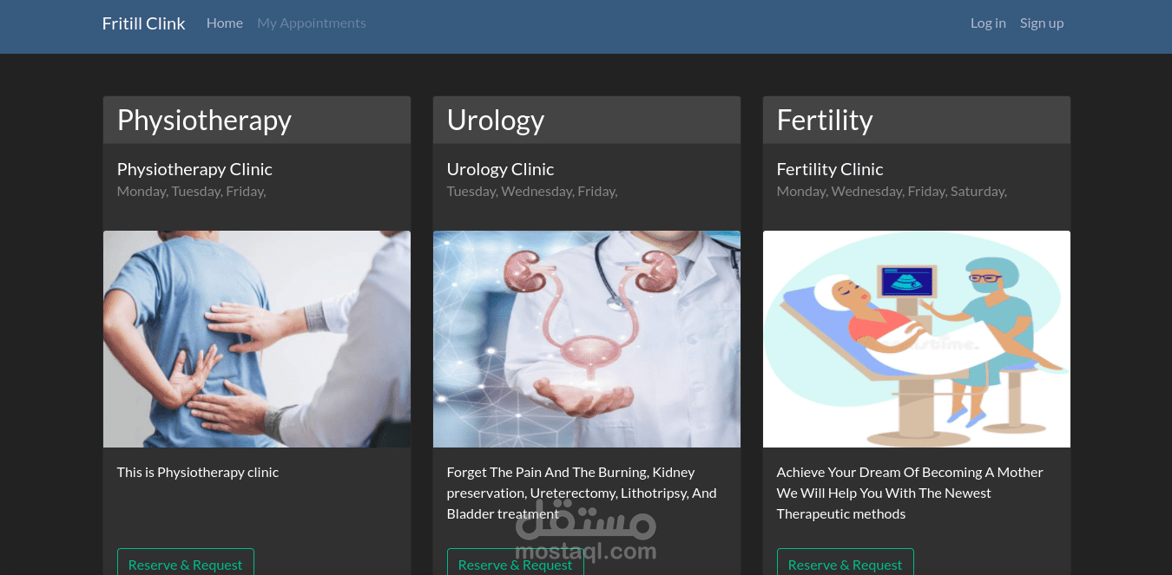Select the Urology Clinic subtitle
The image size is (1172, 575).
click(500, 169)
